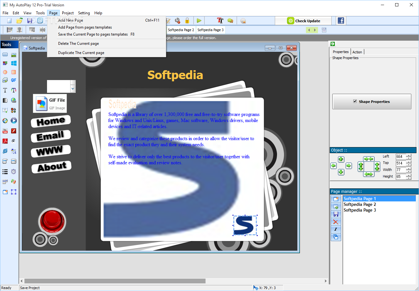Open a project with the yellow folder icon

[19, 21]
